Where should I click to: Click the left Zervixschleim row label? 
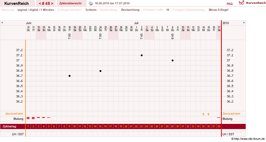(14, 114)
